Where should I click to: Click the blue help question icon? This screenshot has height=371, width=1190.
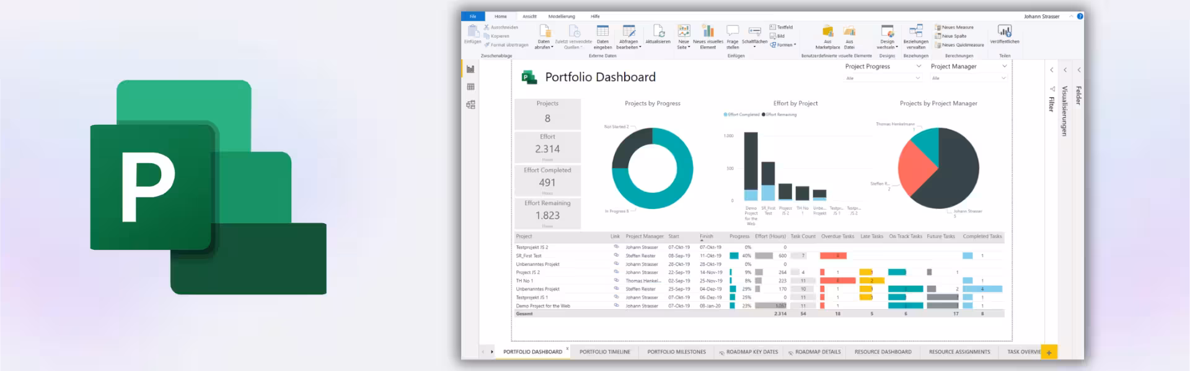(x=1080, y=16)
